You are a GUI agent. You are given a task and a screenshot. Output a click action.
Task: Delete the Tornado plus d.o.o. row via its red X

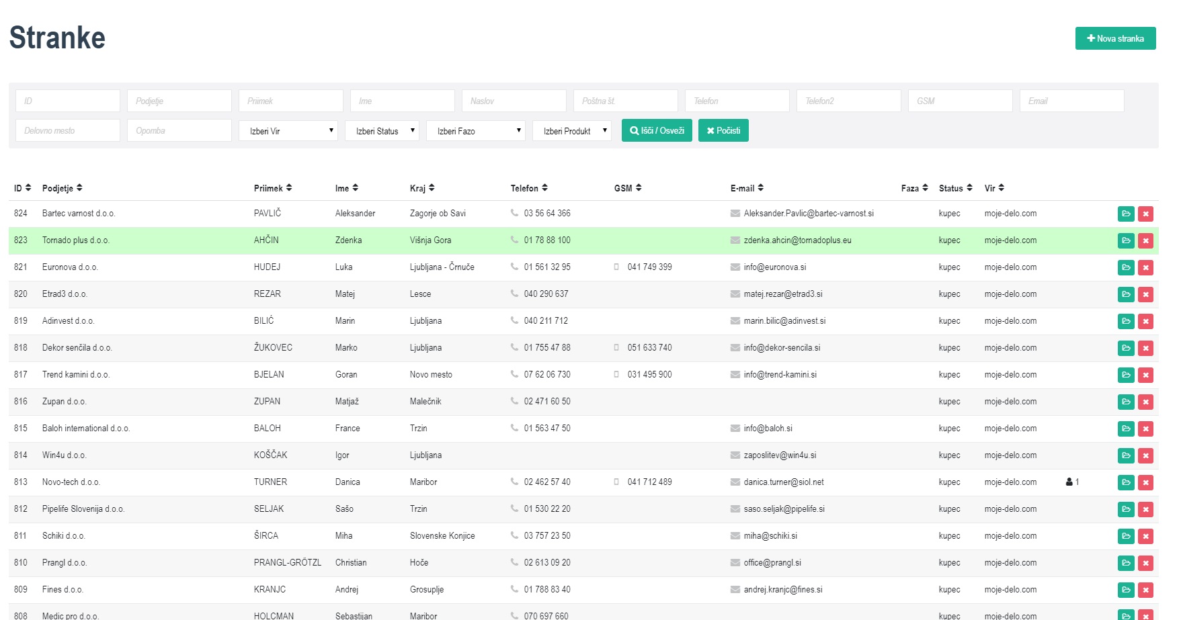click(1146, 240)
